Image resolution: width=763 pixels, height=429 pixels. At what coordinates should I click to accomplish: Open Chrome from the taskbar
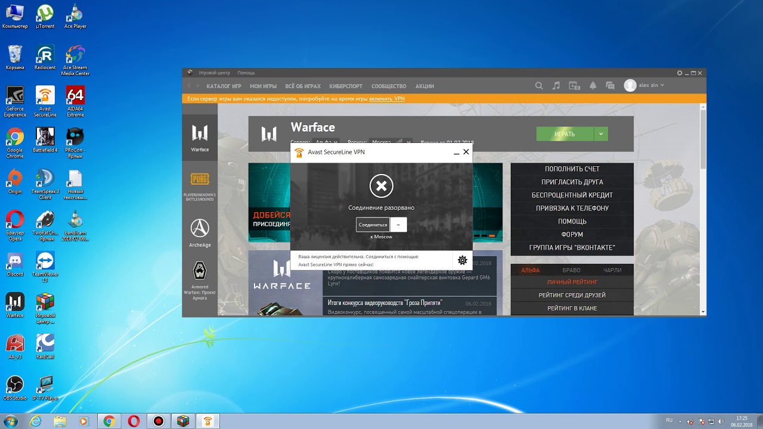(108, 421)
